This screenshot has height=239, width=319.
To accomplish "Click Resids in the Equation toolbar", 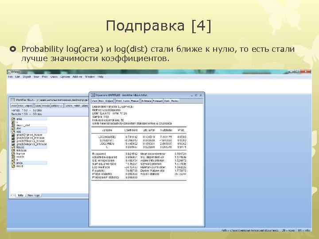I will [x=175, y=101].
